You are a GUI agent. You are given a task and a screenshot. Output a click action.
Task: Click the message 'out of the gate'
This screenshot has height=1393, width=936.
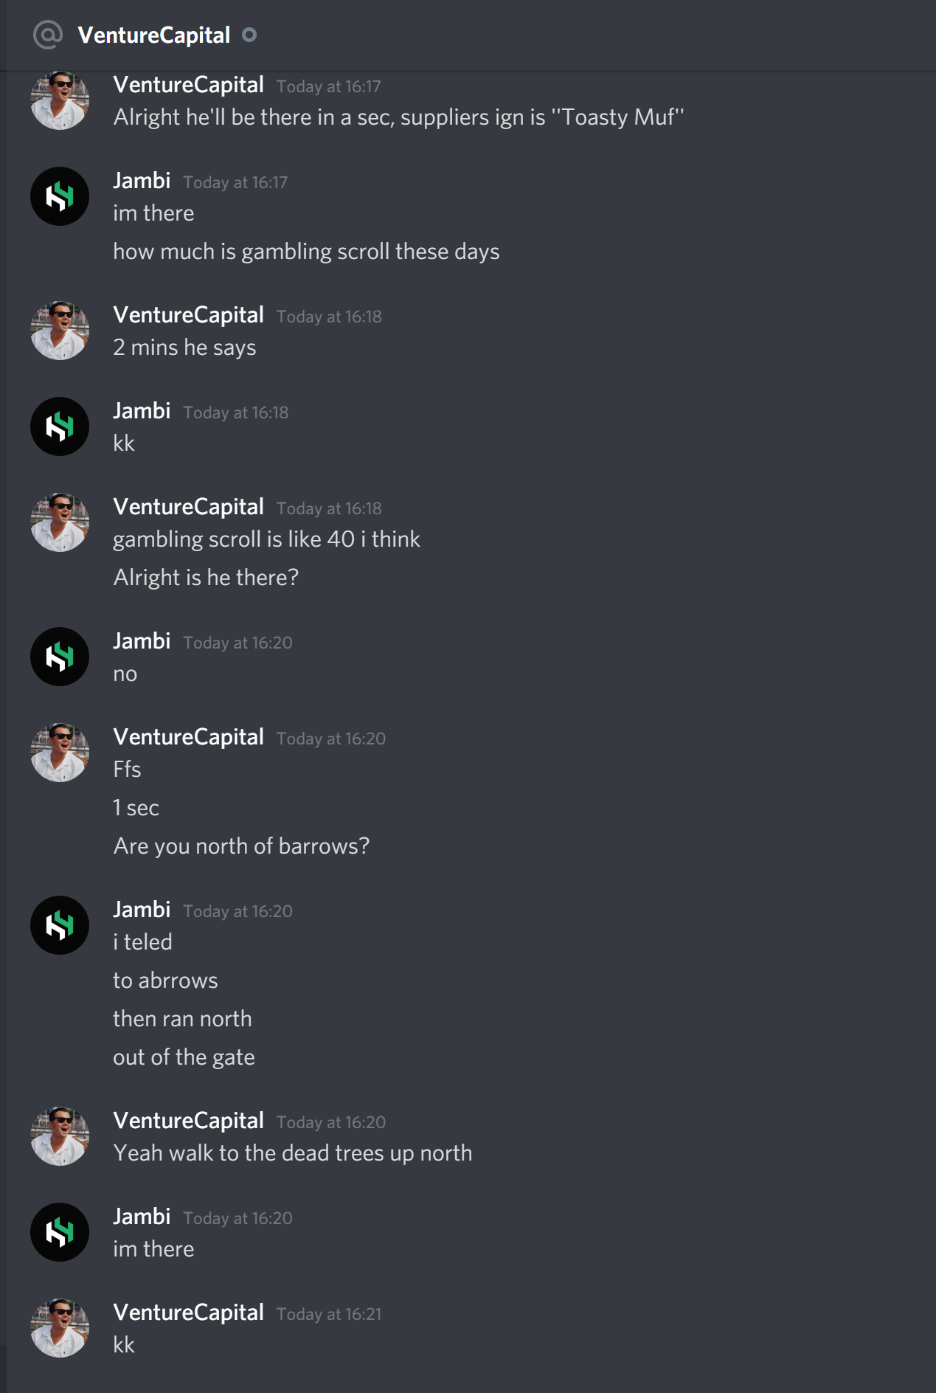[184, 1057]
